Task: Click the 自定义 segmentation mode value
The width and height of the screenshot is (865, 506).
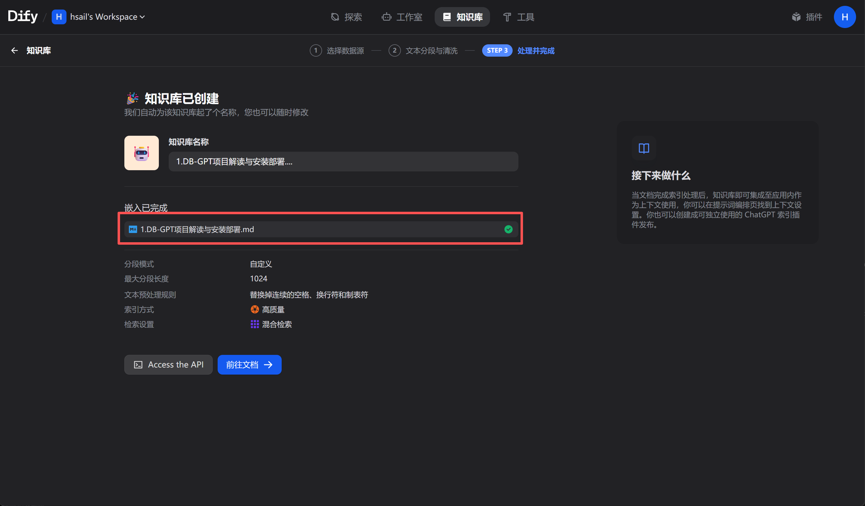Action: tap(261, 264)
